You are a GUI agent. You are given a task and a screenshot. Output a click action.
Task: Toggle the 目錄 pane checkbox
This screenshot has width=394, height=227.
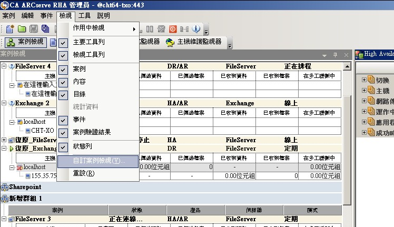[x=63, y=95]
